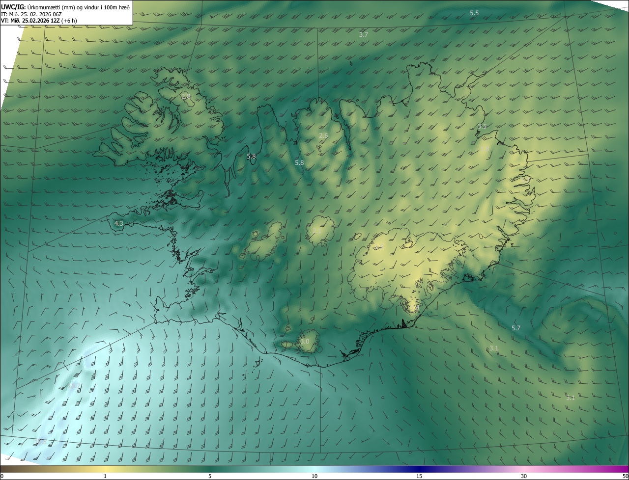The height and width of the screenshot is (480, 629).
Task: Click the colorbar tick label 15
Action: pyautogui.click(x=419, y=477)
